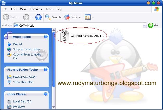The width and height of the screenshot is (163, 110).
Task: Click the task pane scroll down arrow
Action: (54, 107)
